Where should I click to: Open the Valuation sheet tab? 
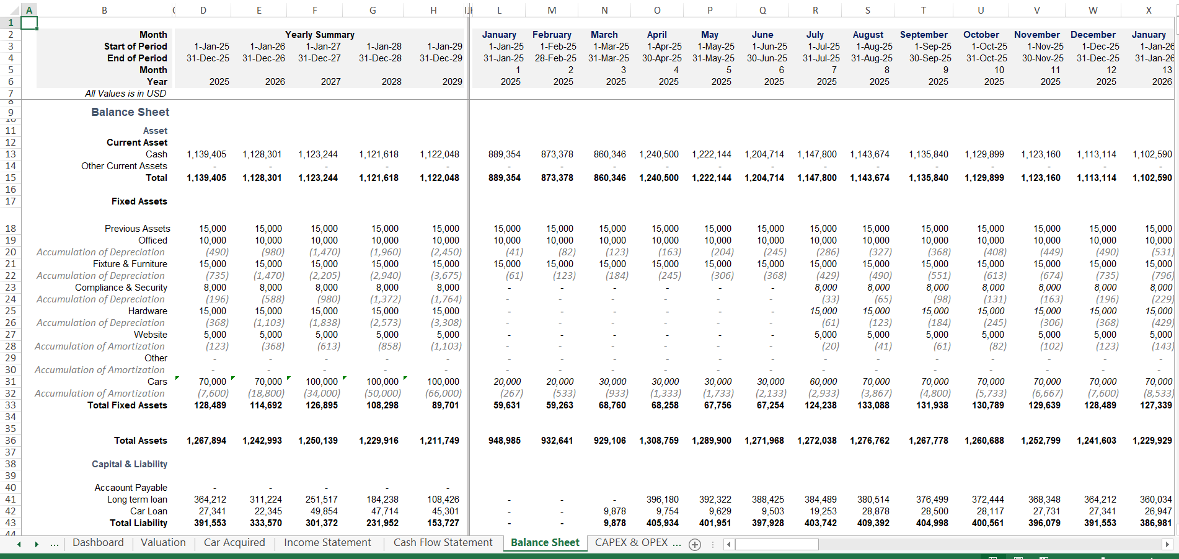click(x=163, y=542)
